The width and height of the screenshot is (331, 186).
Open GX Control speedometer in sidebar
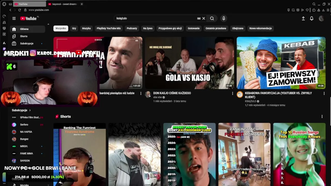[x=4, y=16]
